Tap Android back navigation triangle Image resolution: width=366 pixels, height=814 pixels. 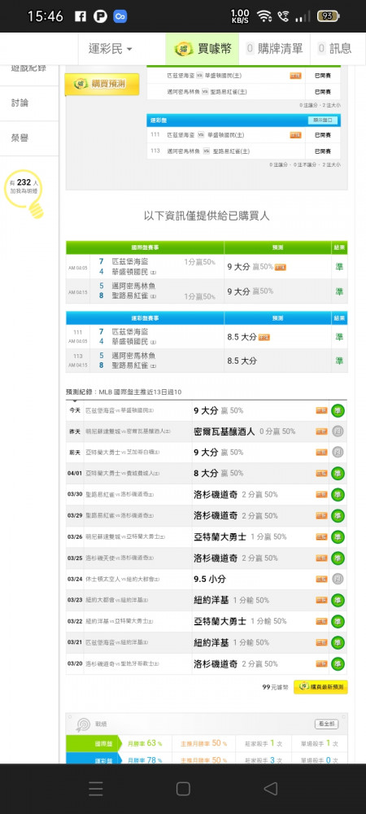[270, 789]
